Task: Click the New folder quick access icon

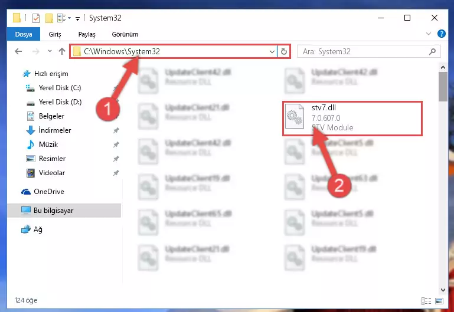Action: tap(49, 18)
